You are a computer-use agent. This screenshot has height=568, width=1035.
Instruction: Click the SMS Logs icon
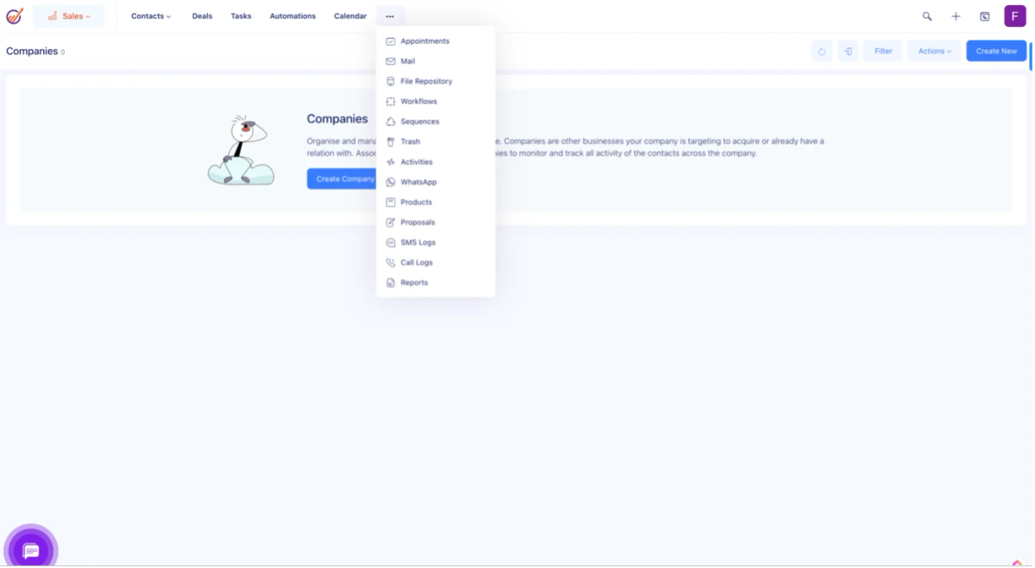click(391, 242)
